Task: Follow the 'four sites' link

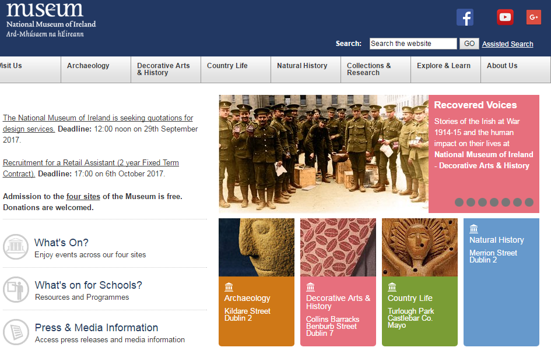Action: (x=83, y=196)
